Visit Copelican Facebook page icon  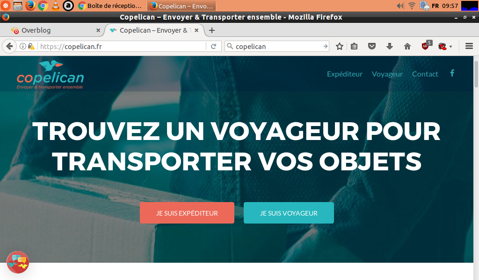click(452, 73)
